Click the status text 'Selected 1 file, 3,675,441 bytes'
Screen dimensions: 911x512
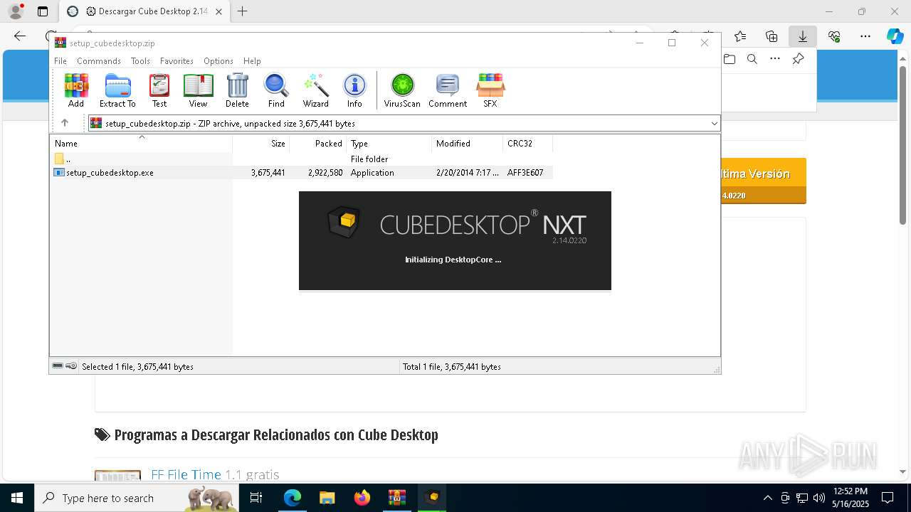pyautogui.click(x=137, y=367)
